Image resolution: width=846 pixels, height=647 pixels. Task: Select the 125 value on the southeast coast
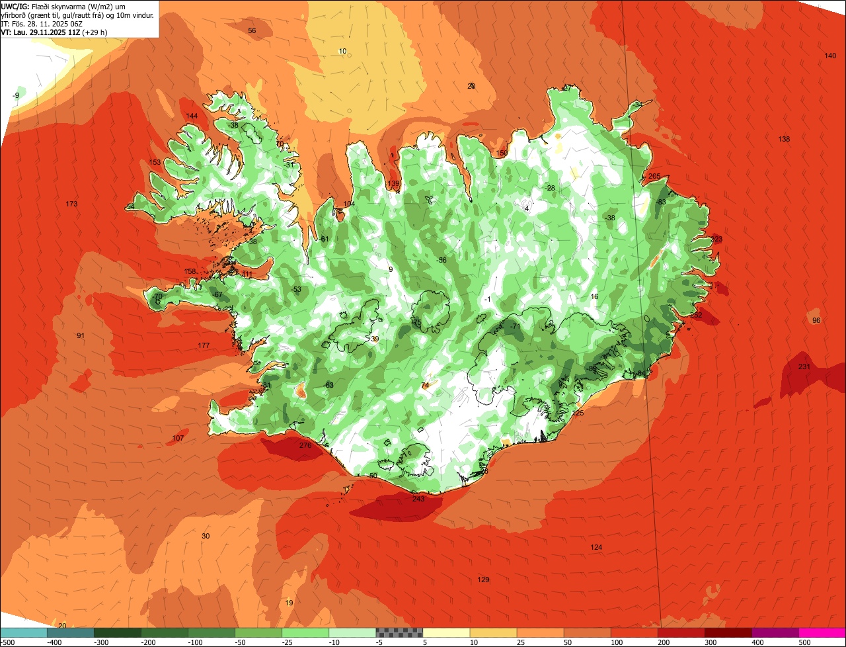click(x=578, y=413)
